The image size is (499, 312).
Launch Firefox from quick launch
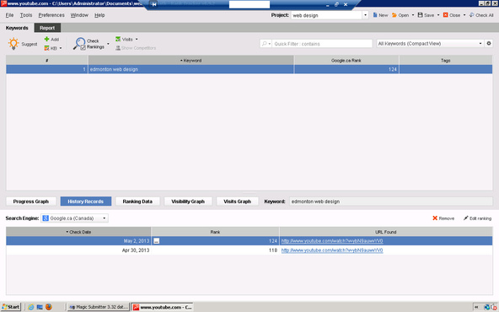(49, 307)
